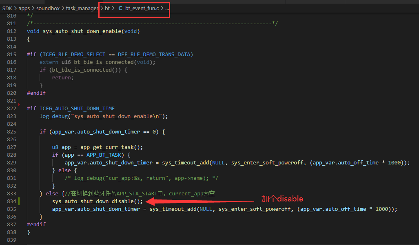This screenshot has height=245, width=419.
Task: Click TCFG_BLE_DEMO_SELECT in the #if condition
Action: pyautogui.click(x=74, y=55)
